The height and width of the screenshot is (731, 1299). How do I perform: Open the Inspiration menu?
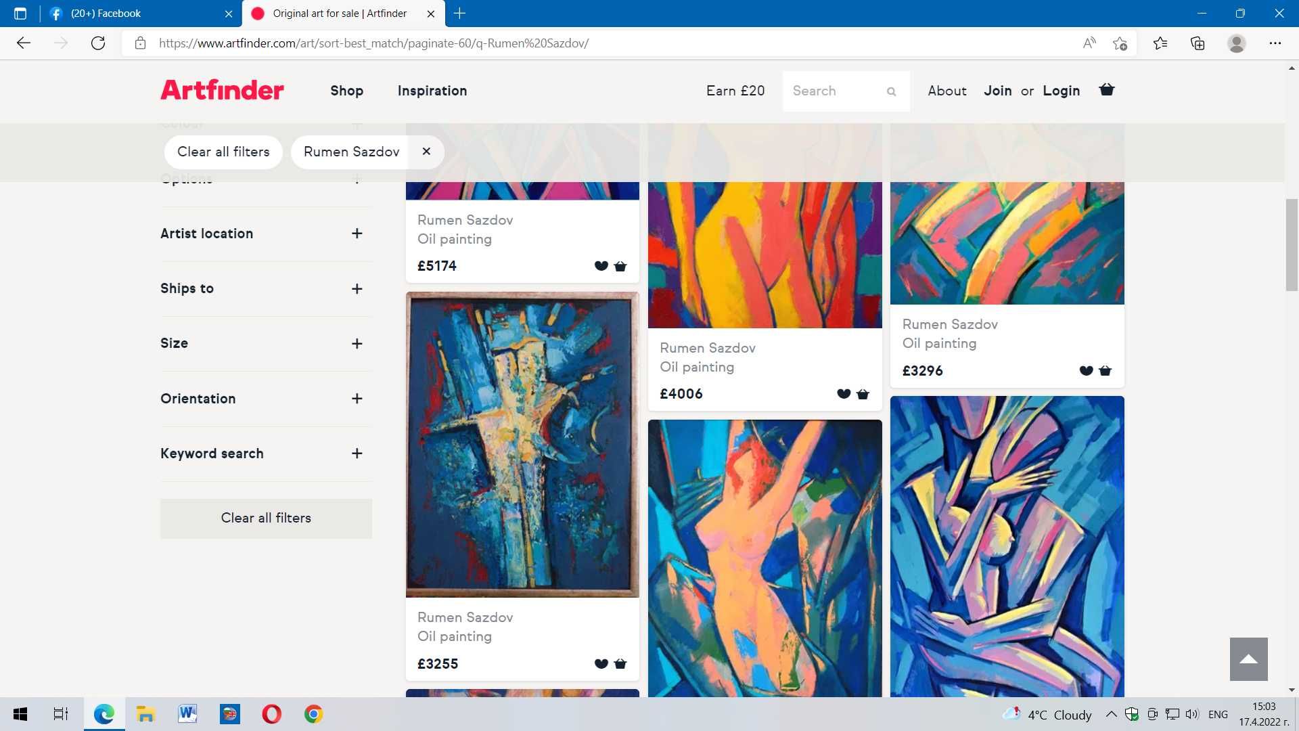[432, 91]
